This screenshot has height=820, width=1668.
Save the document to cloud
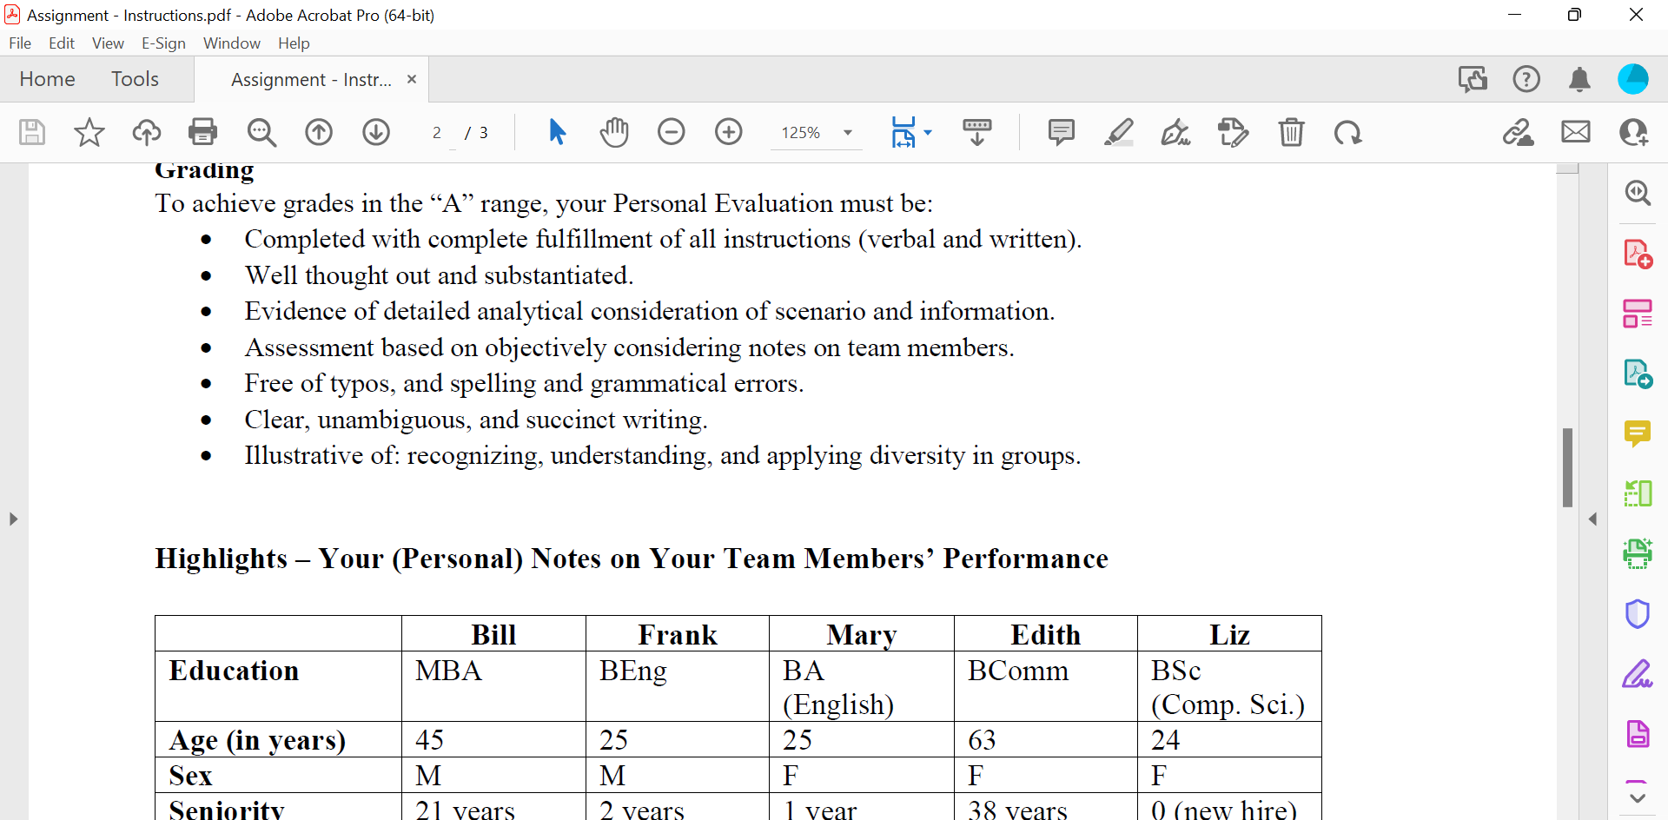click(x=146, y=132)
